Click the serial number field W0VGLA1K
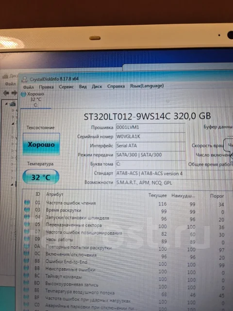Image resolution: width=233 pixels, height=311 pixels. [150, 137]
